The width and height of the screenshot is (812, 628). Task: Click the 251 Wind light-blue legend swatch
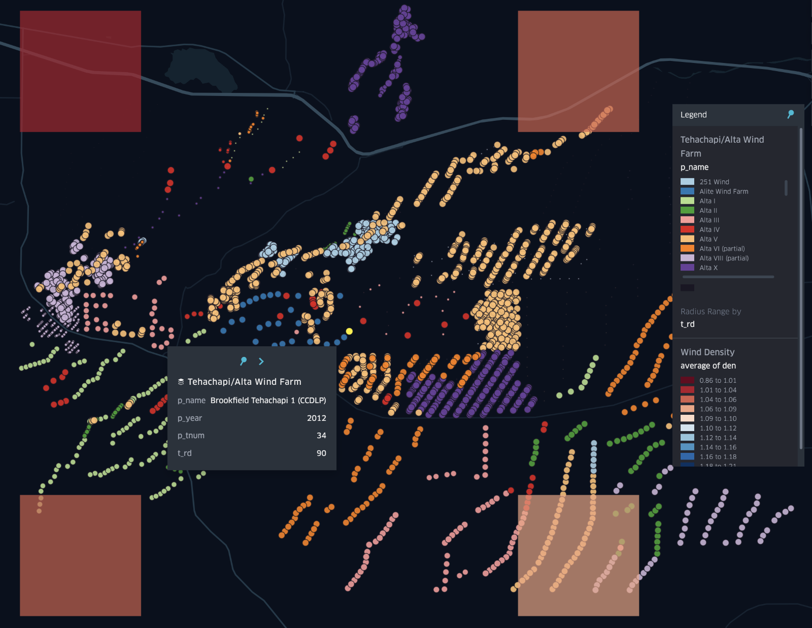tap(687, 182)
